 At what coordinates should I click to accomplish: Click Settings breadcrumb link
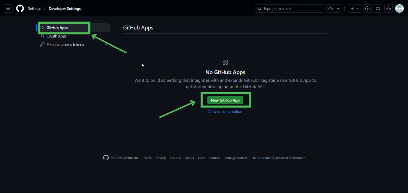34,8
